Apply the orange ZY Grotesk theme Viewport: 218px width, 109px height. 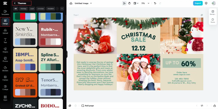[x=25, y=85]
